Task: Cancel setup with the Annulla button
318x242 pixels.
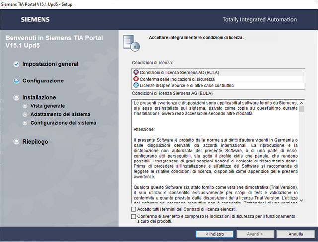Action: 295,233
